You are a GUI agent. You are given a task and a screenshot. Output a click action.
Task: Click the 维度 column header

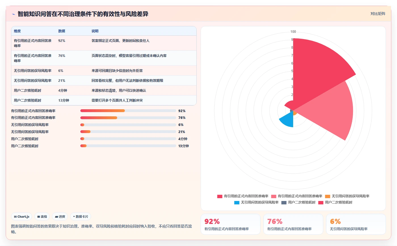tap(17, 31)
